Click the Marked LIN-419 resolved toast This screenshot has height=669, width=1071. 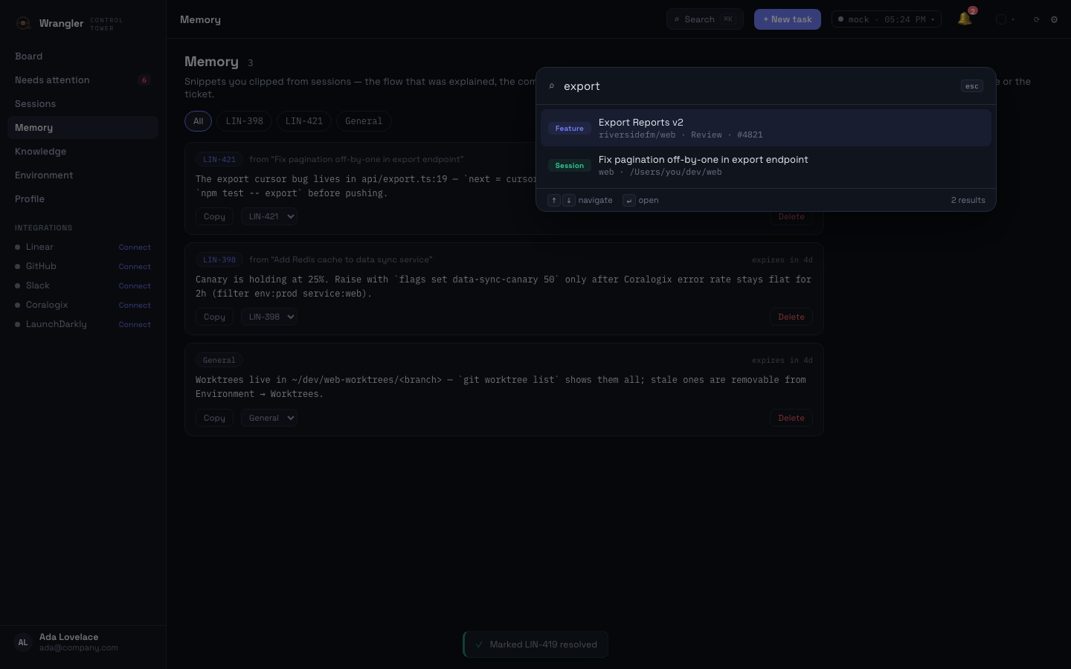pyautogui.click(x=535, y=644)
